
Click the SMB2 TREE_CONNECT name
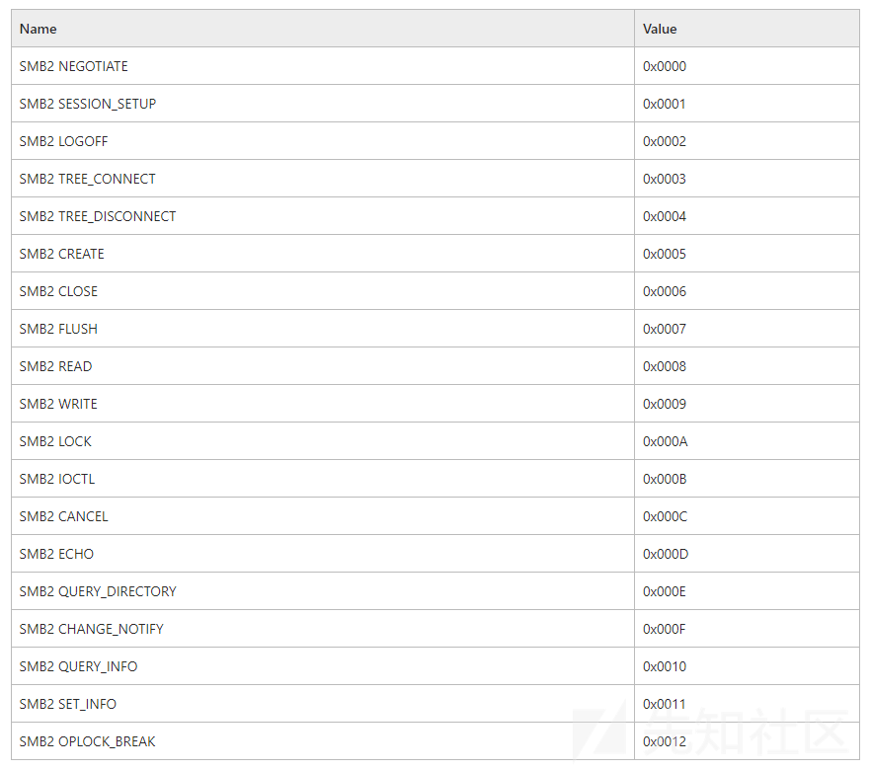coord(87,179)
